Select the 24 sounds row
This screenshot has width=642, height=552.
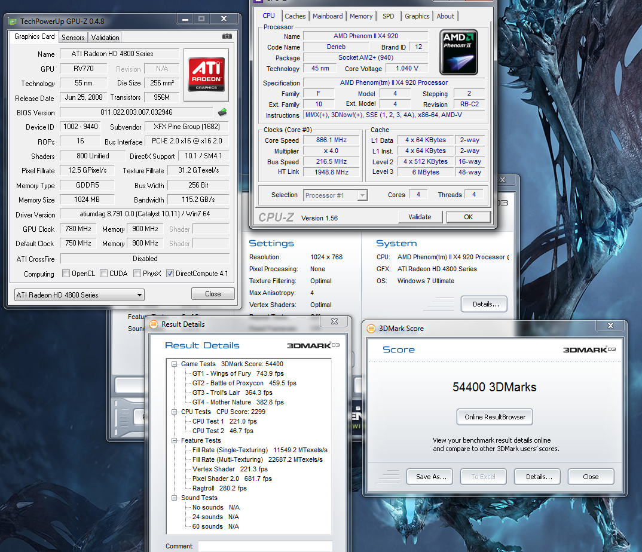point(215,517)
